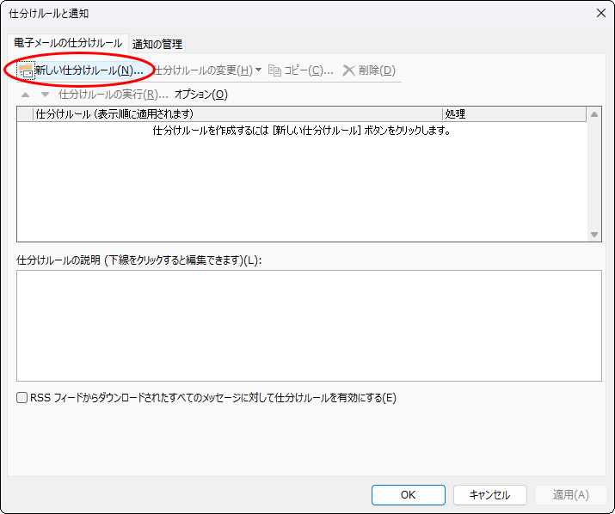Screen dimensions: 615x514
Task: Click the キャンセル button
Action: click(x=490, y=495)
